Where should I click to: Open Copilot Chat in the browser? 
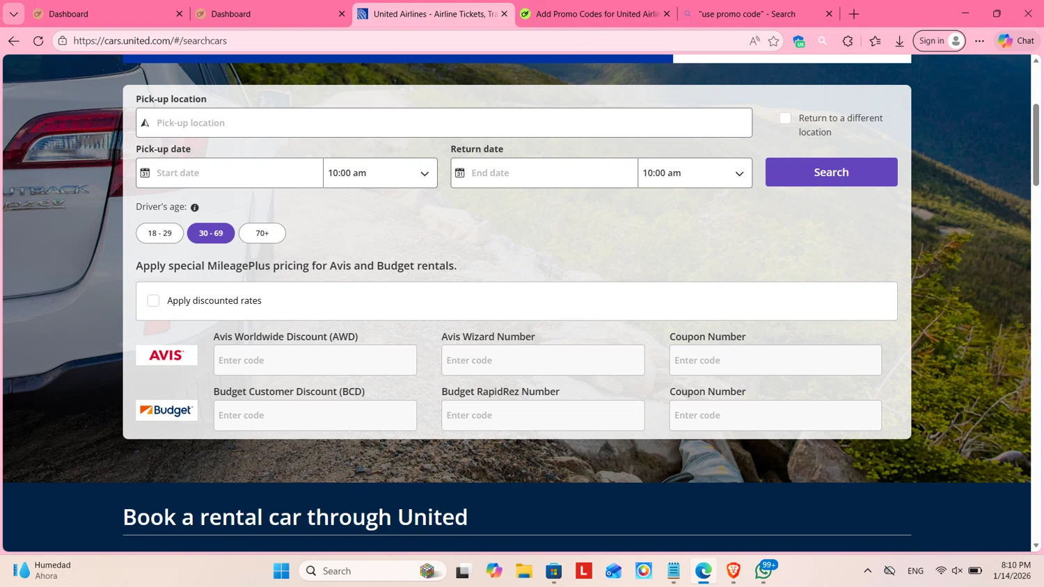1016,41
